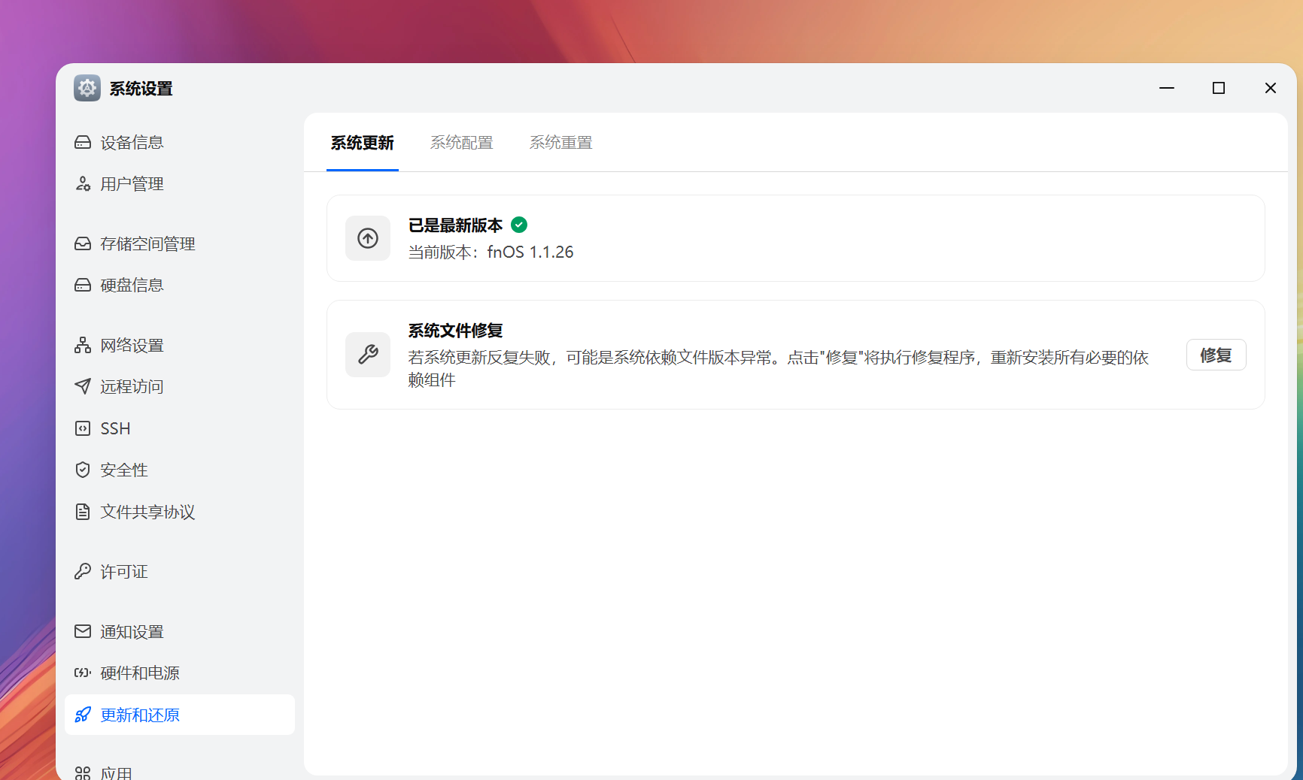Open the Notification Settings (通知设置) envelope icon

click(x=83, y=632)
